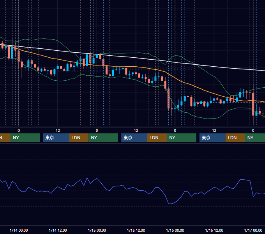Viewport: 265px width, 234px height.
Task: Click hour label 0 above 1/14 00:00
Action: [x=19, y=131]
